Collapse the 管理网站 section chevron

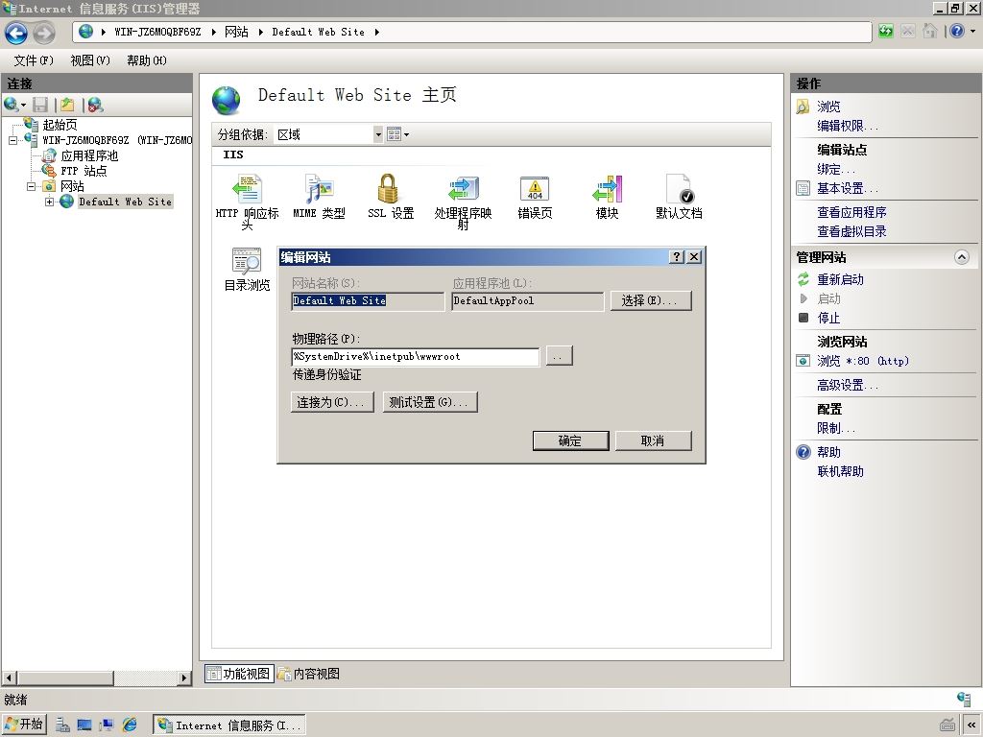pyautogui.click(x=962, y=257)
